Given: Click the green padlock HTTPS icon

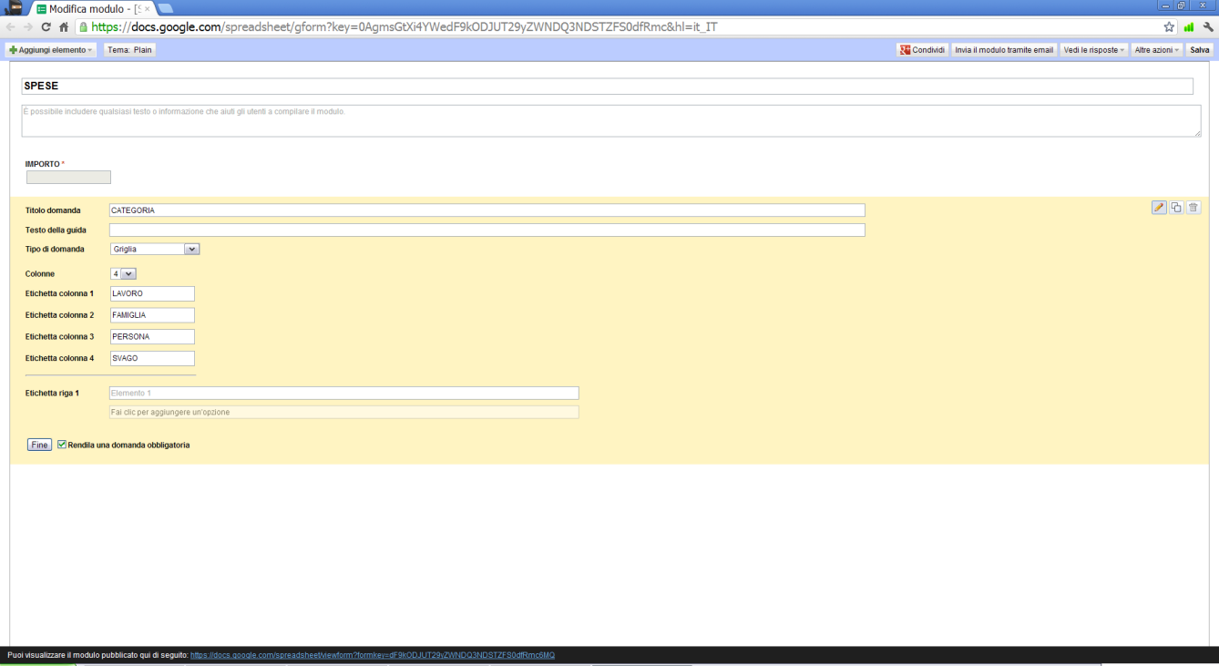Looking at the screenshot, I should click(x=84, y=27).
